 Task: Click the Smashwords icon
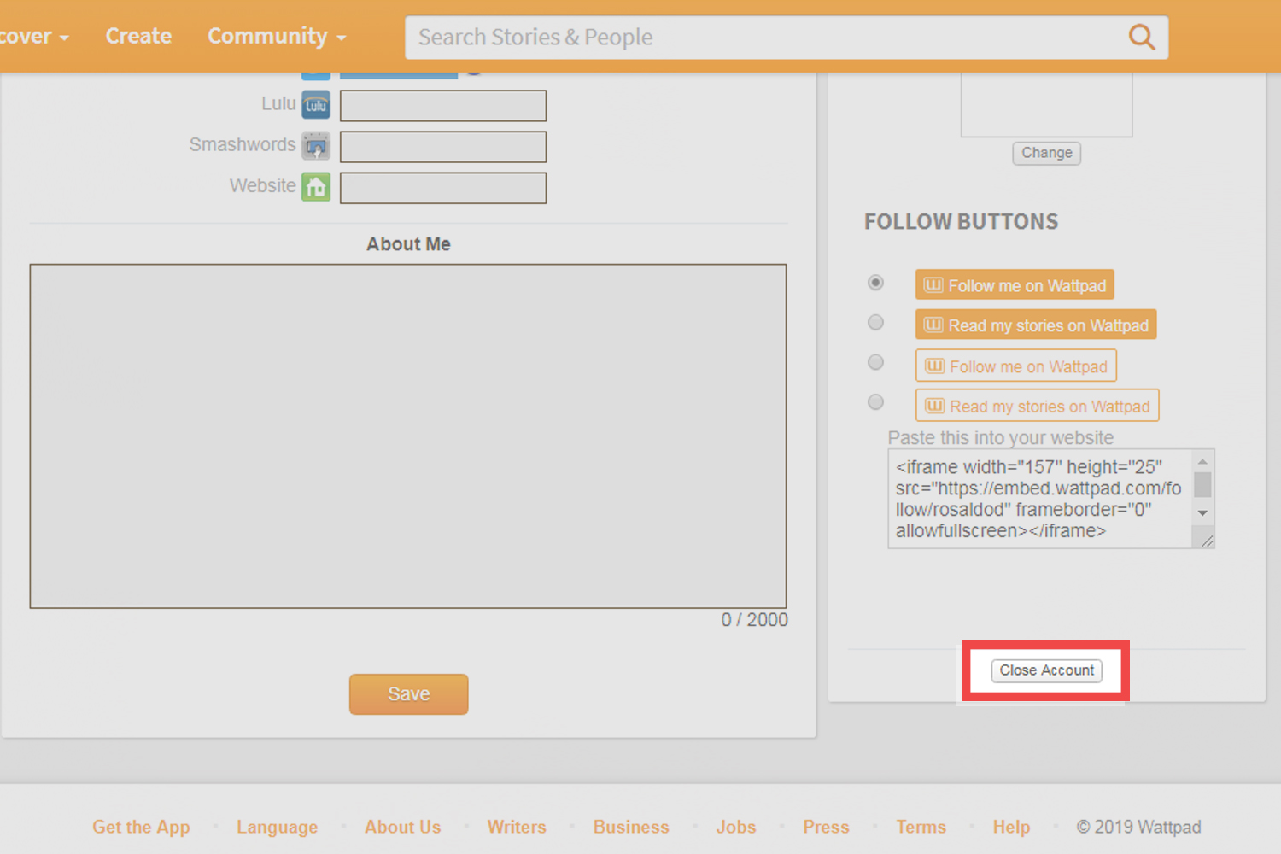coord(316,145)
